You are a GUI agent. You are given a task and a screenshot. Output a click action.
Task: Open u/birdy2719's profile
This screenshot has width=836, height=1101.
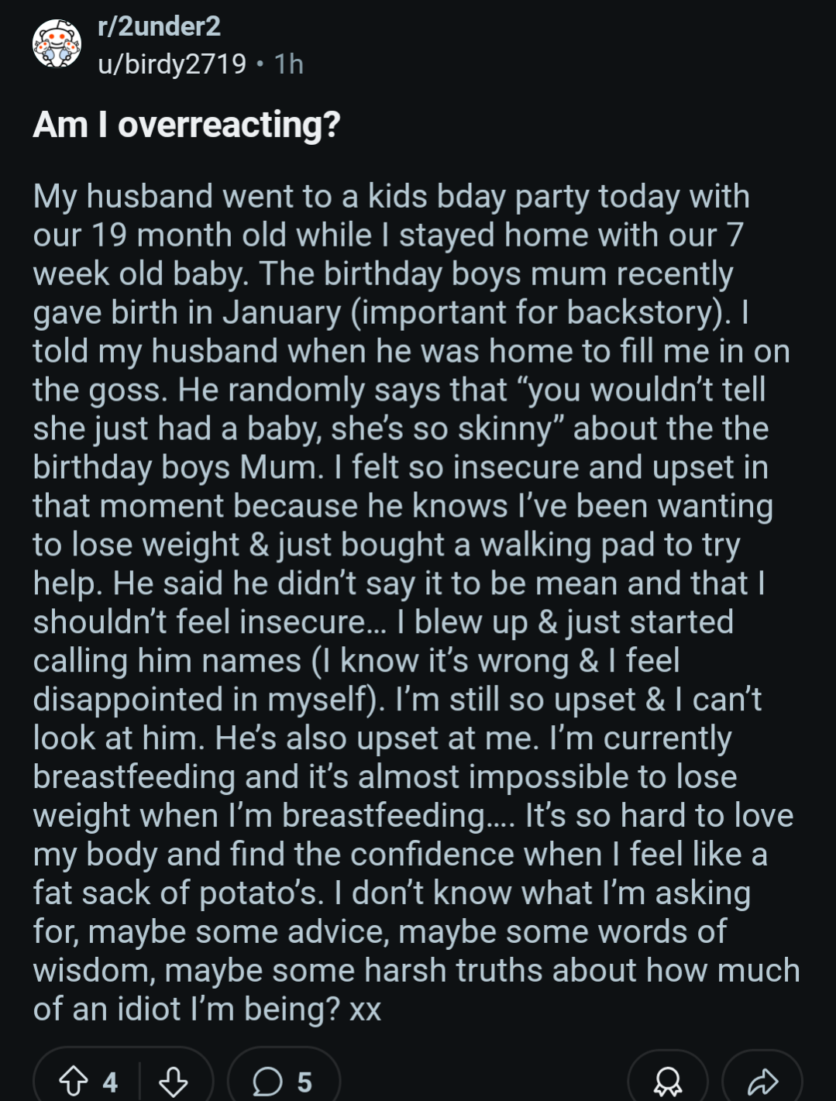coord(172,64)
